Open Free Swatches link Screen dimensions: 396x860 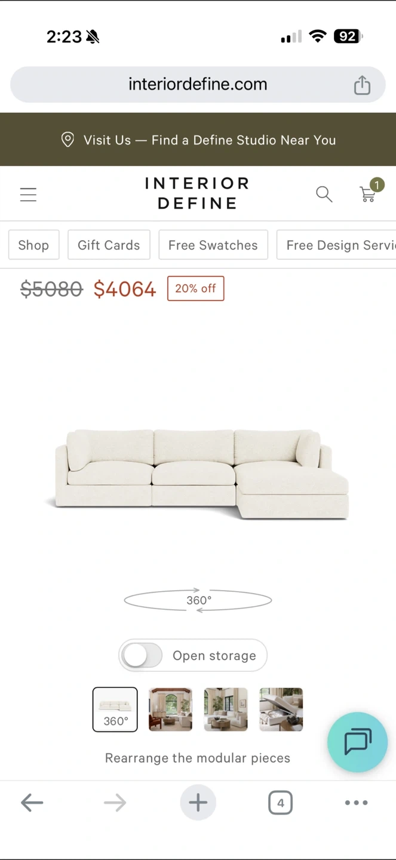(213, 245)
